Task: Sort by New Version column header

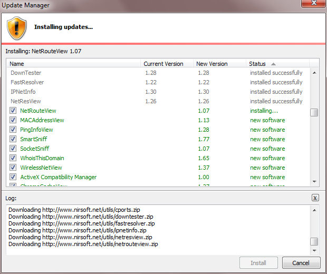Action: tap(219, 64)
